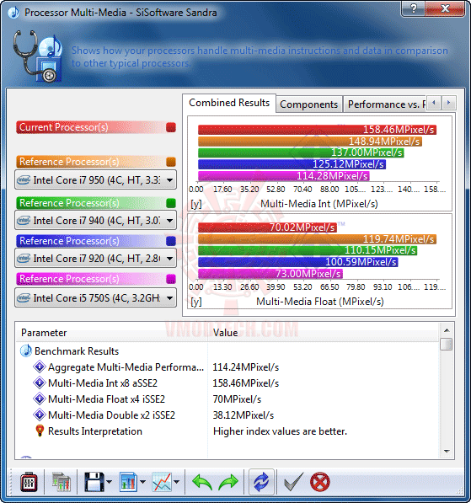Click 'Higher index values are better.' text
Screen dimensions: 471x503
pyautogui.click(x=280, y=431)
